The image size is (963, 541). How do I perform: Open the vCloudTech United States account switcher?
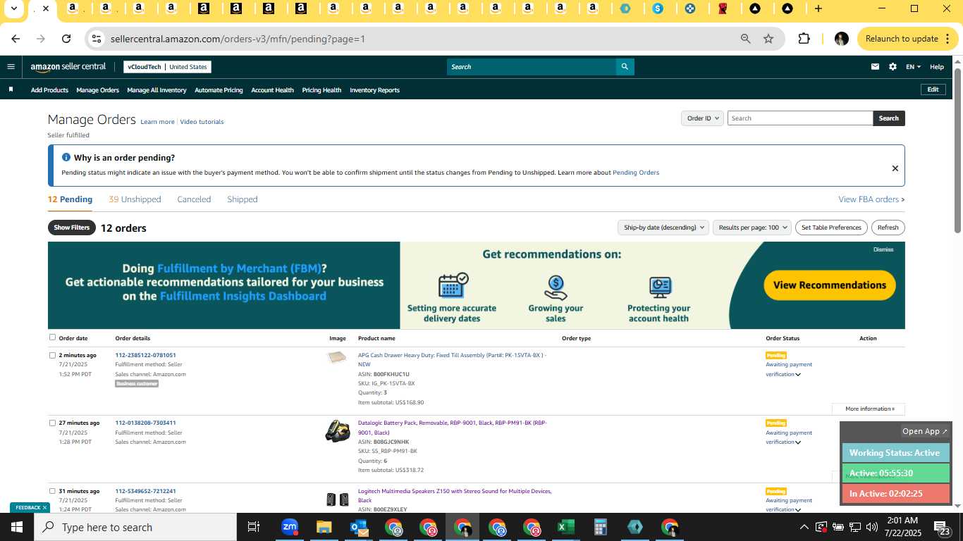click(x=167, y=67)
